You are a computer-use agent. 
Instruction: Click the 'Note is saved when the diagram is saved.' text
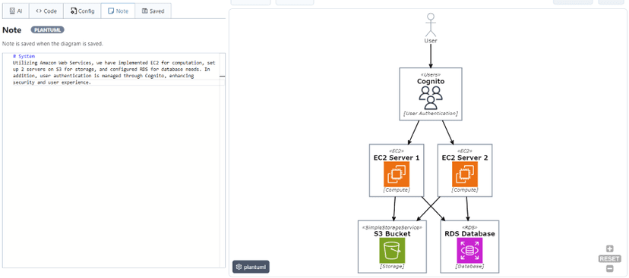[x=52, y=44]
